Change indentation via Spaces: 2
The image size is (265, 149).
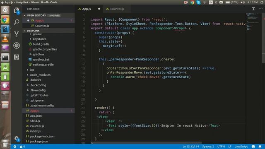click(208, 147)
